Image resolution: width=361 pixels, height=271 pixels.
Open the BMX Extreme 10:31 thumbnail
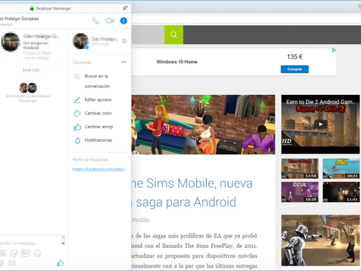point(341,168)
